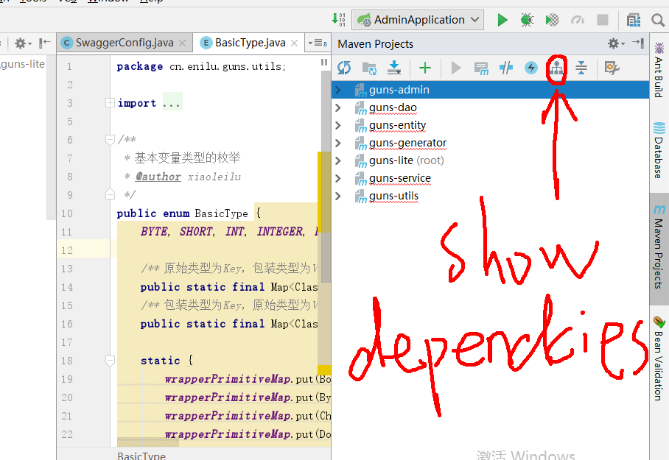Expand the guns-admin module
Screen dimensions: 669x460
338,90
